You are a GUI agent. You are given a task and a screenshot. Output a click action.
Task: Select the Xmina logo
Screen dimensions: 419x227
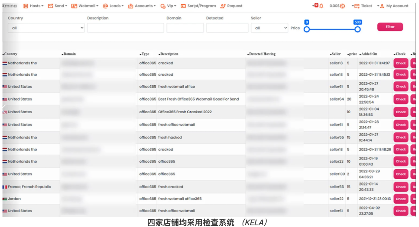tap(9, 6)
